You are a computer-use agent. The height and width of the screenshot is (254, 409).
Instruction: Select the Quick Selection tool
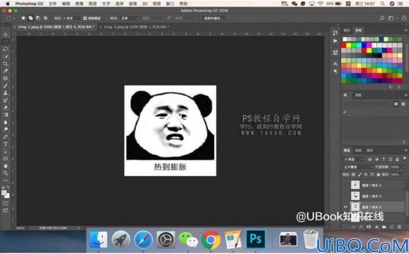(x=5, y=56)
